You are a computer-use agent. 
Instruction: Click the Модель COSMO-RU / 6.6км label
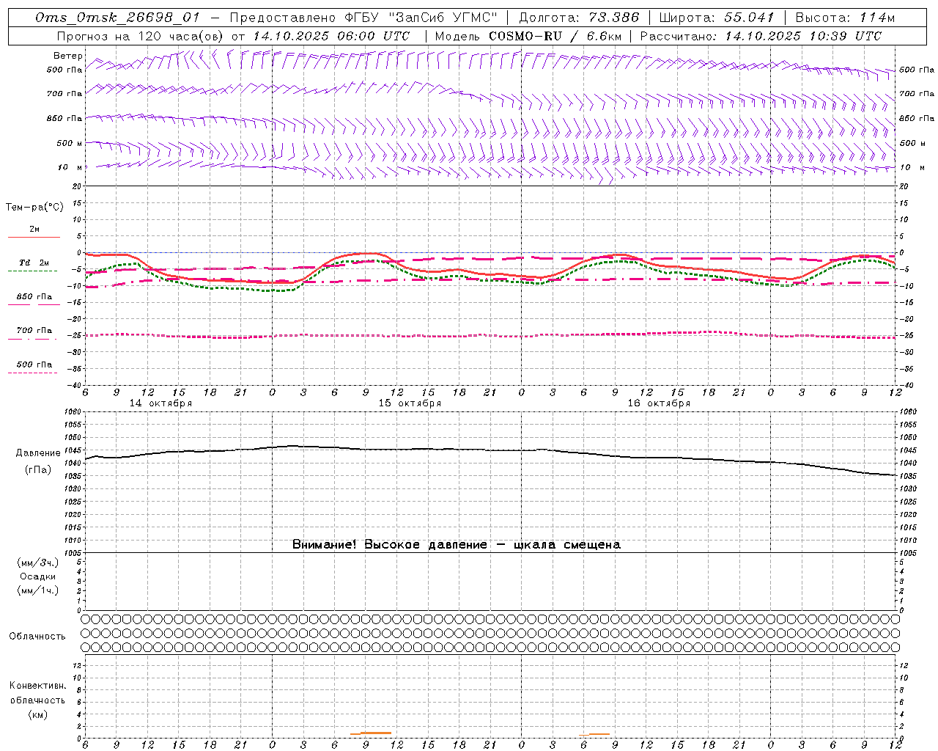point(528,36)
